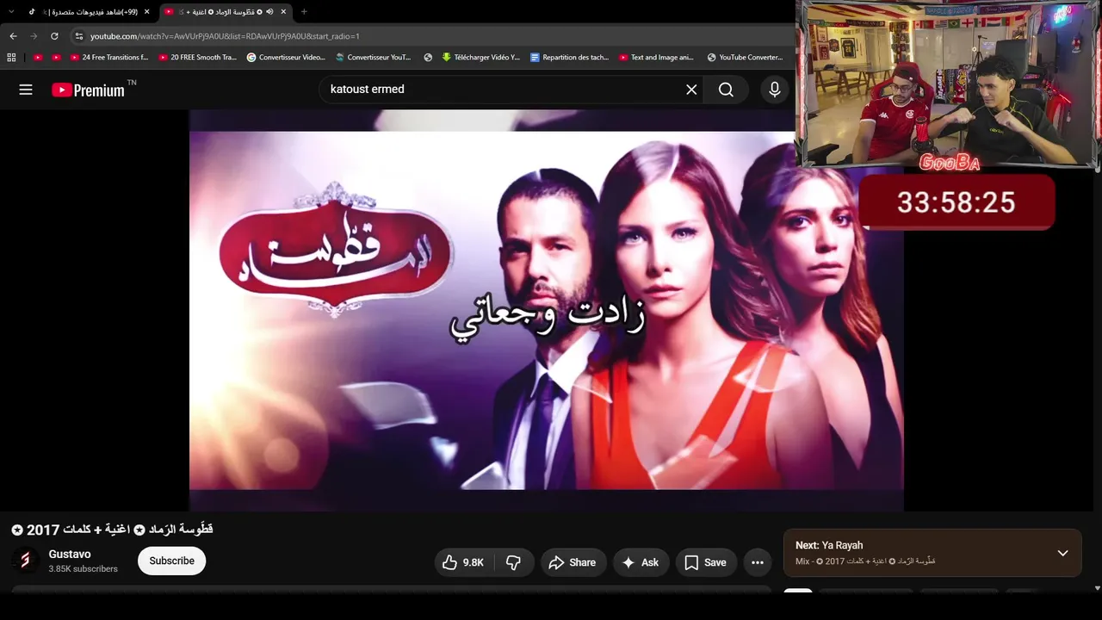This screenshot has height=620, width=1102.
Task: Start voice search with the microphone
Action: click(775, 90)
